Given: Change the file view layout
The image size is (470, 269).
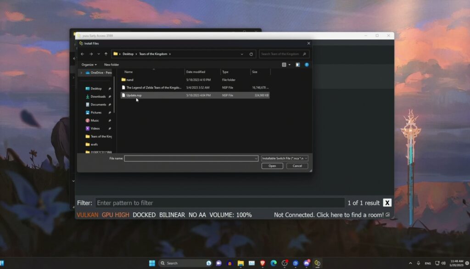Looking at the screenshot, I should click(284, 64).
